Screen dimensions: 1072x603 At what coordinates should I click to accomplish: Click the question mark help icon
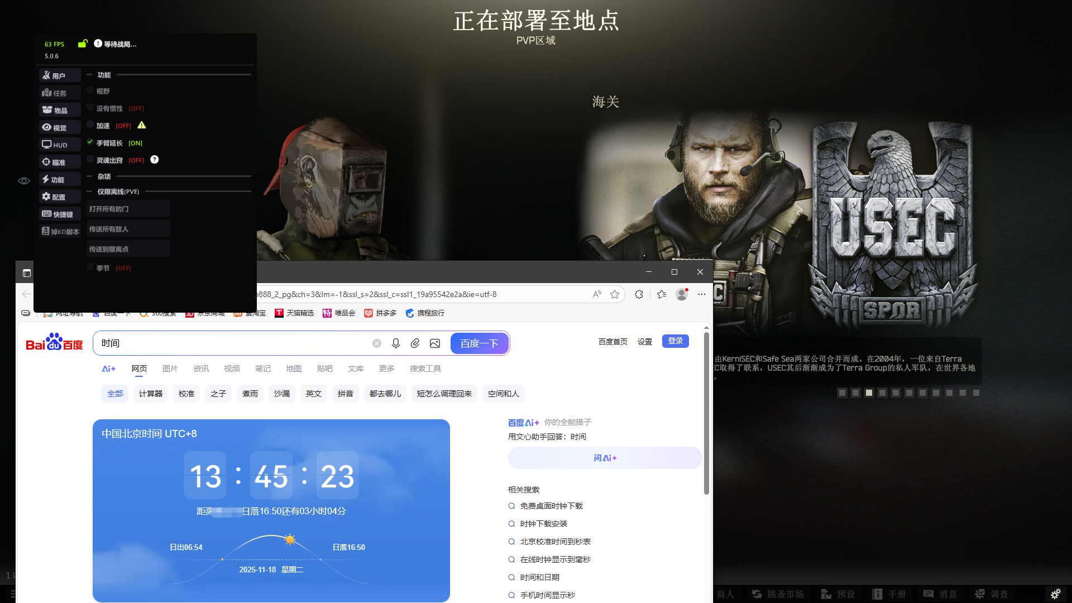pos(155,160)
